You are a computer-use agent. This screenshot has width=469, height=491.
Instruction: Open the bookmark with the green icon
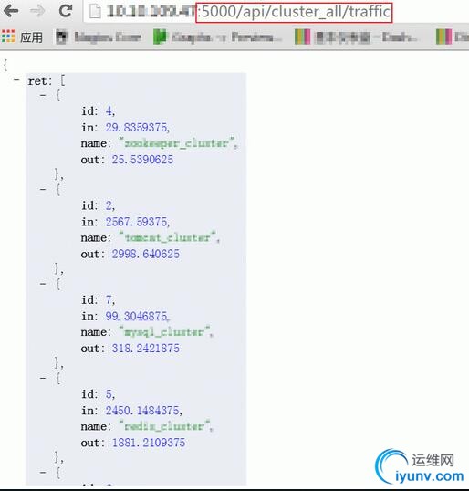pos(217,37)
